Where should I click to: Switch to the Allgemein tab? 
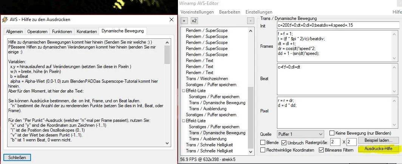pos(14,32)
